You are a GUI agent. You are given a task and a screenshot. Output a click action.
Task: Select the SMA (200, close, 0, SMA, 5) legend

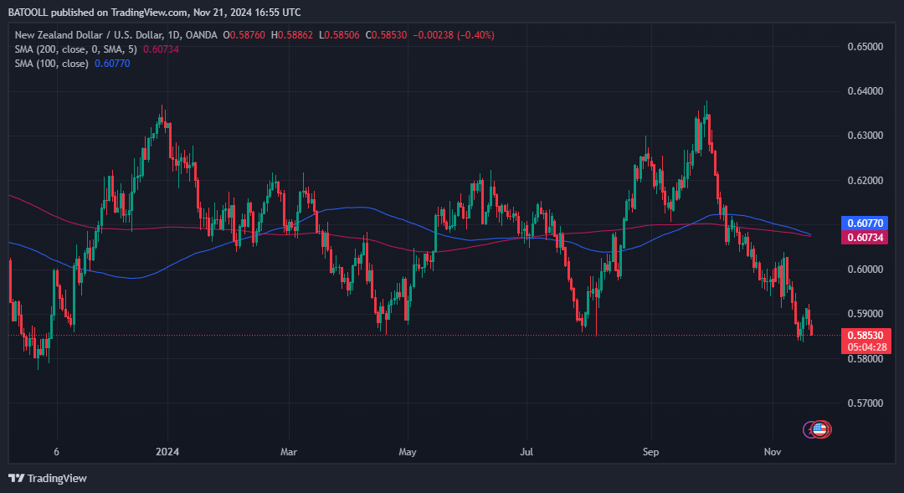[x=76, y=49]
